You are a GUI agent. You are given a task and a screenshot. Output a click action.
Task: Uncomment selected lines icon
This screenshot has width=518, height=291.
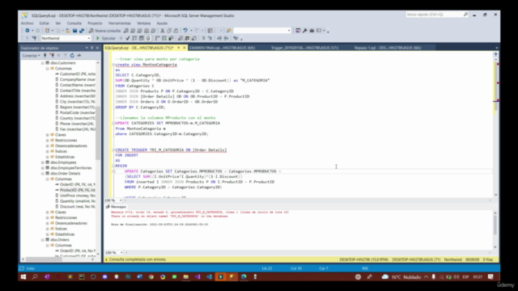pyautogui.click(x=210, y=38)
